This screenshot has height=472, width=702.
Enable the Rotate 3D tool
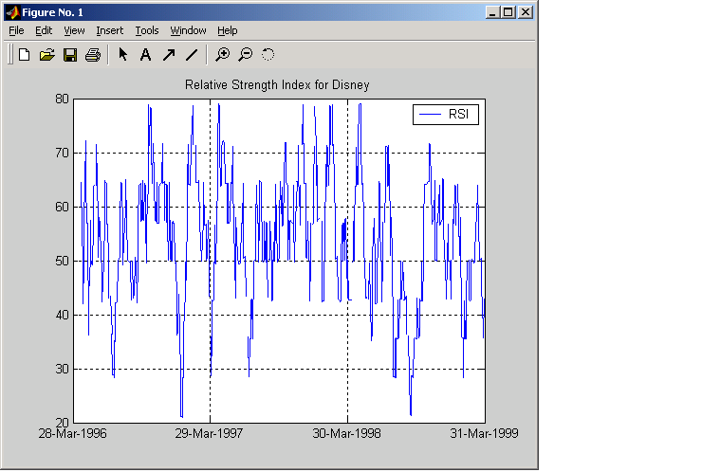[268, 55]
